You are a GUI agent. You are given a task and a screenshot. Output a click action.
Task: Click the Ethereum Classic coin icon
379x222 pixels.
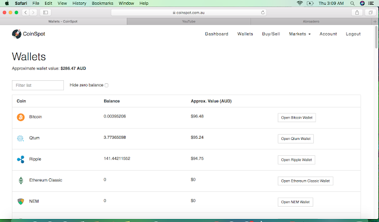[x=21, y=180]
